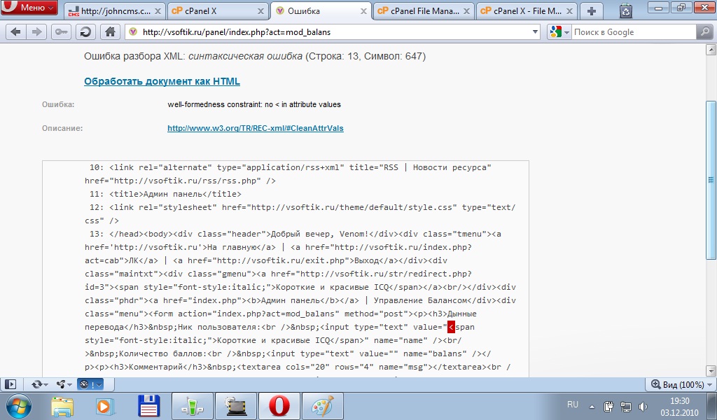The height and width of the screenshot is (420, 717).
Task: Open the w3.org CleanAttrVals link
Action: 255,128
